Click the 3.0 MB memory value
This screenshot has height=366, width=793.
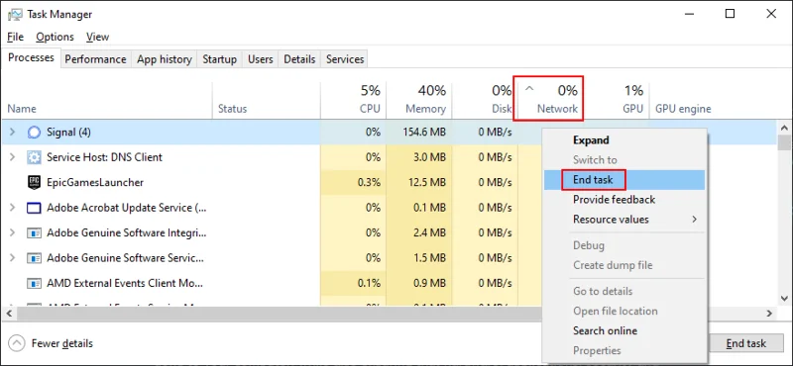pos(429,157)
